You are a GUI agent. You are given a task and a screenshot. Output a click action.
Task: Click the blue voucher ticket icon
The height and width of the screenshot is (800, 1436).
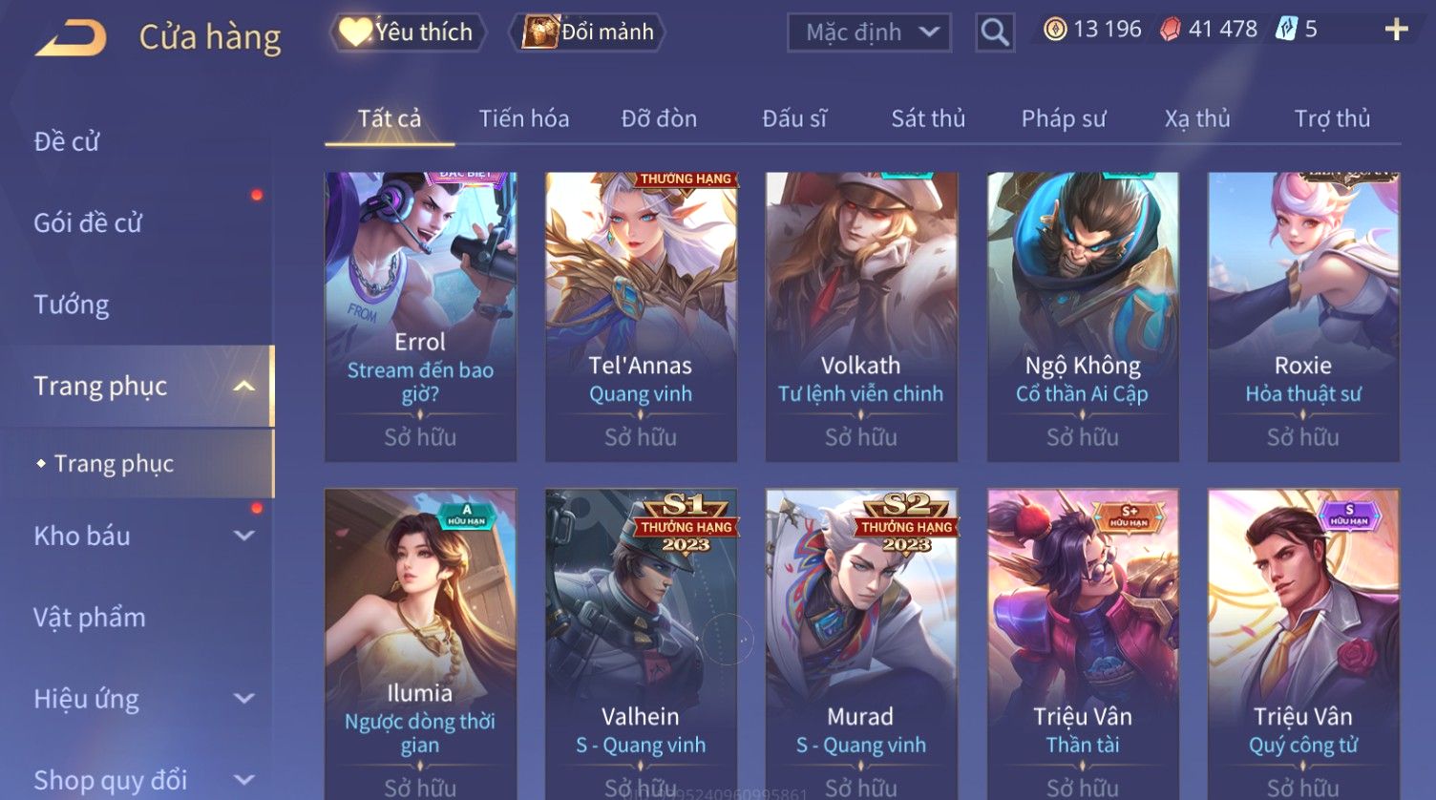[1286, 30]
